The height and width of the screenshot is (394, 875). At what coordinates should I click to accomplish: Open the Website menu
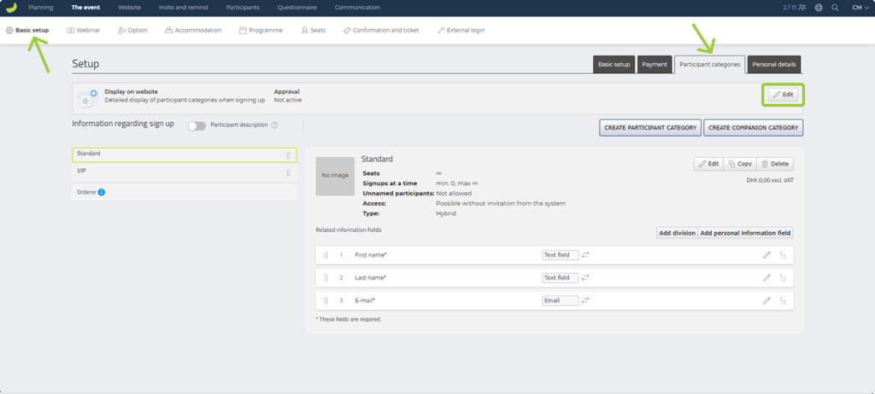point(130,7)
